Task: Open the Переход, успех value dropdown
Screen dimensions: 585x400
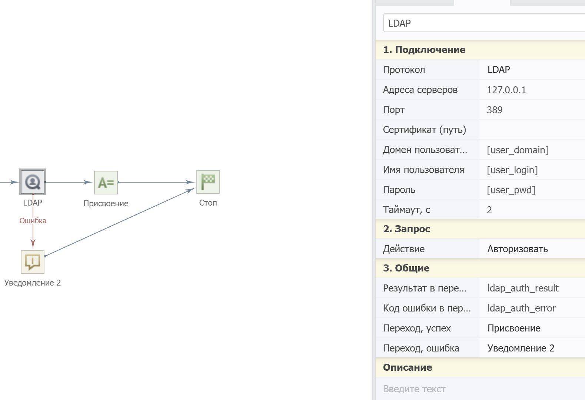Action: pos(532,328)
